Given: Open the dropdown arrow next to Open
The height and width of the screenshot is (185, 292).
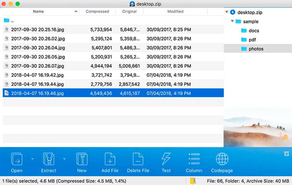Looking at the screenshot, I should (32, 158).
